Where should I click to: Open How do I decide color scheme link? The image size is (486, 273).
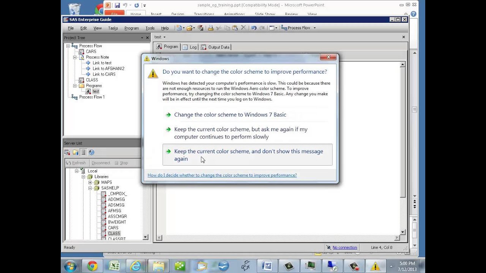tap(222, 175)
